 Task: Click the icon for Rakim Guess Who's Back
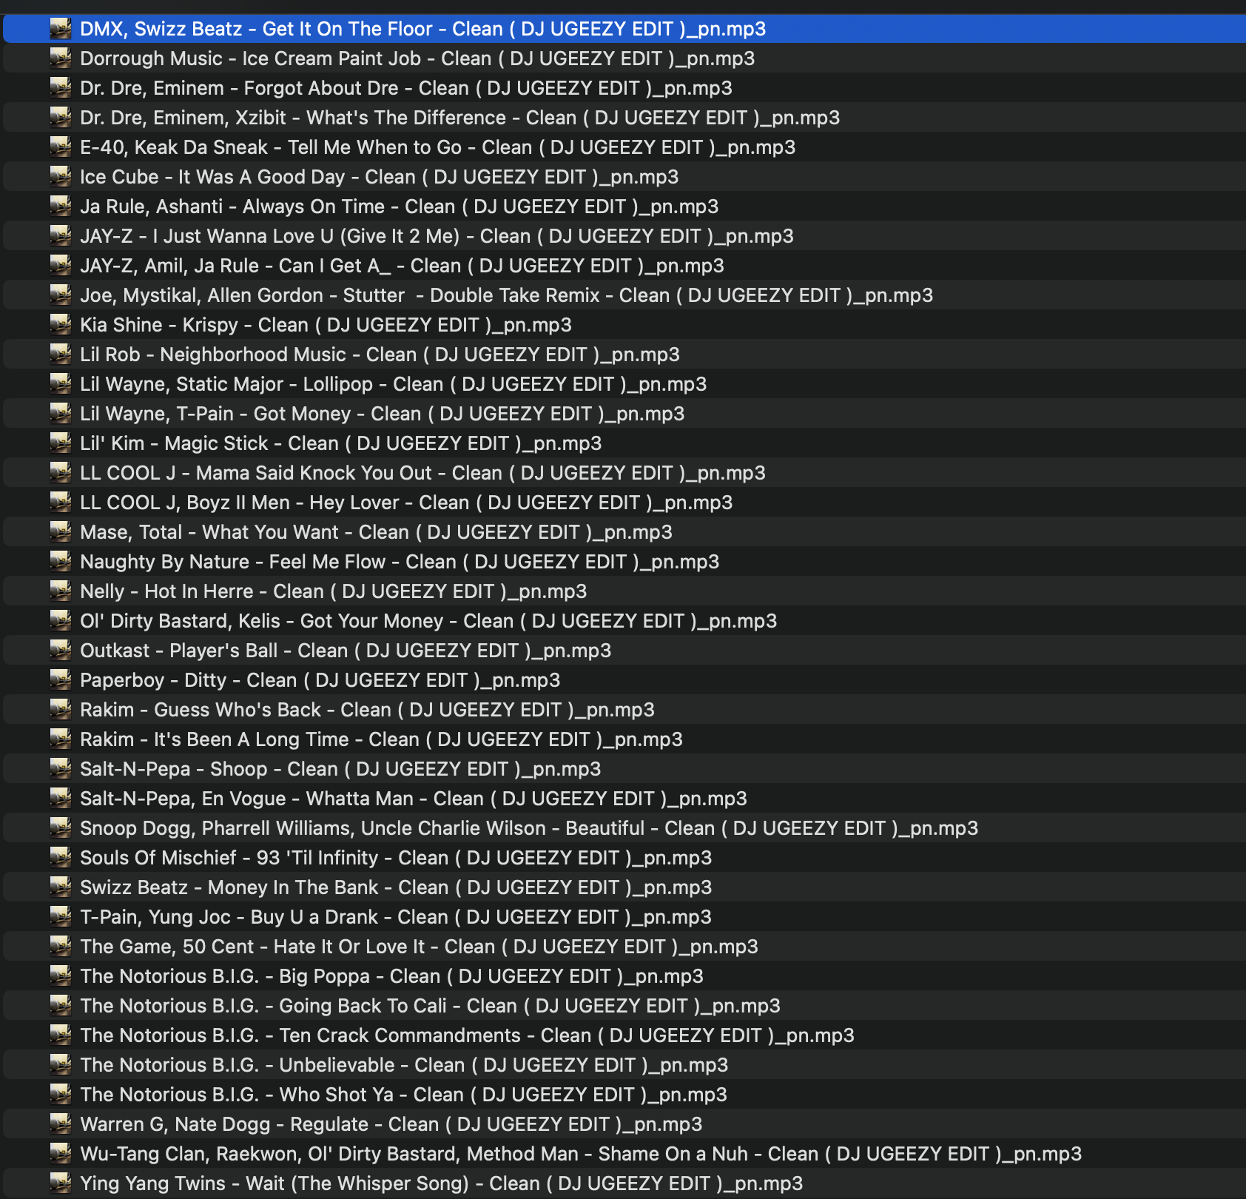(61, 710)
